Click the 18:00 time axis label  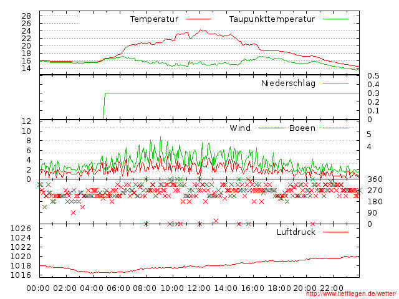[279, 288]
